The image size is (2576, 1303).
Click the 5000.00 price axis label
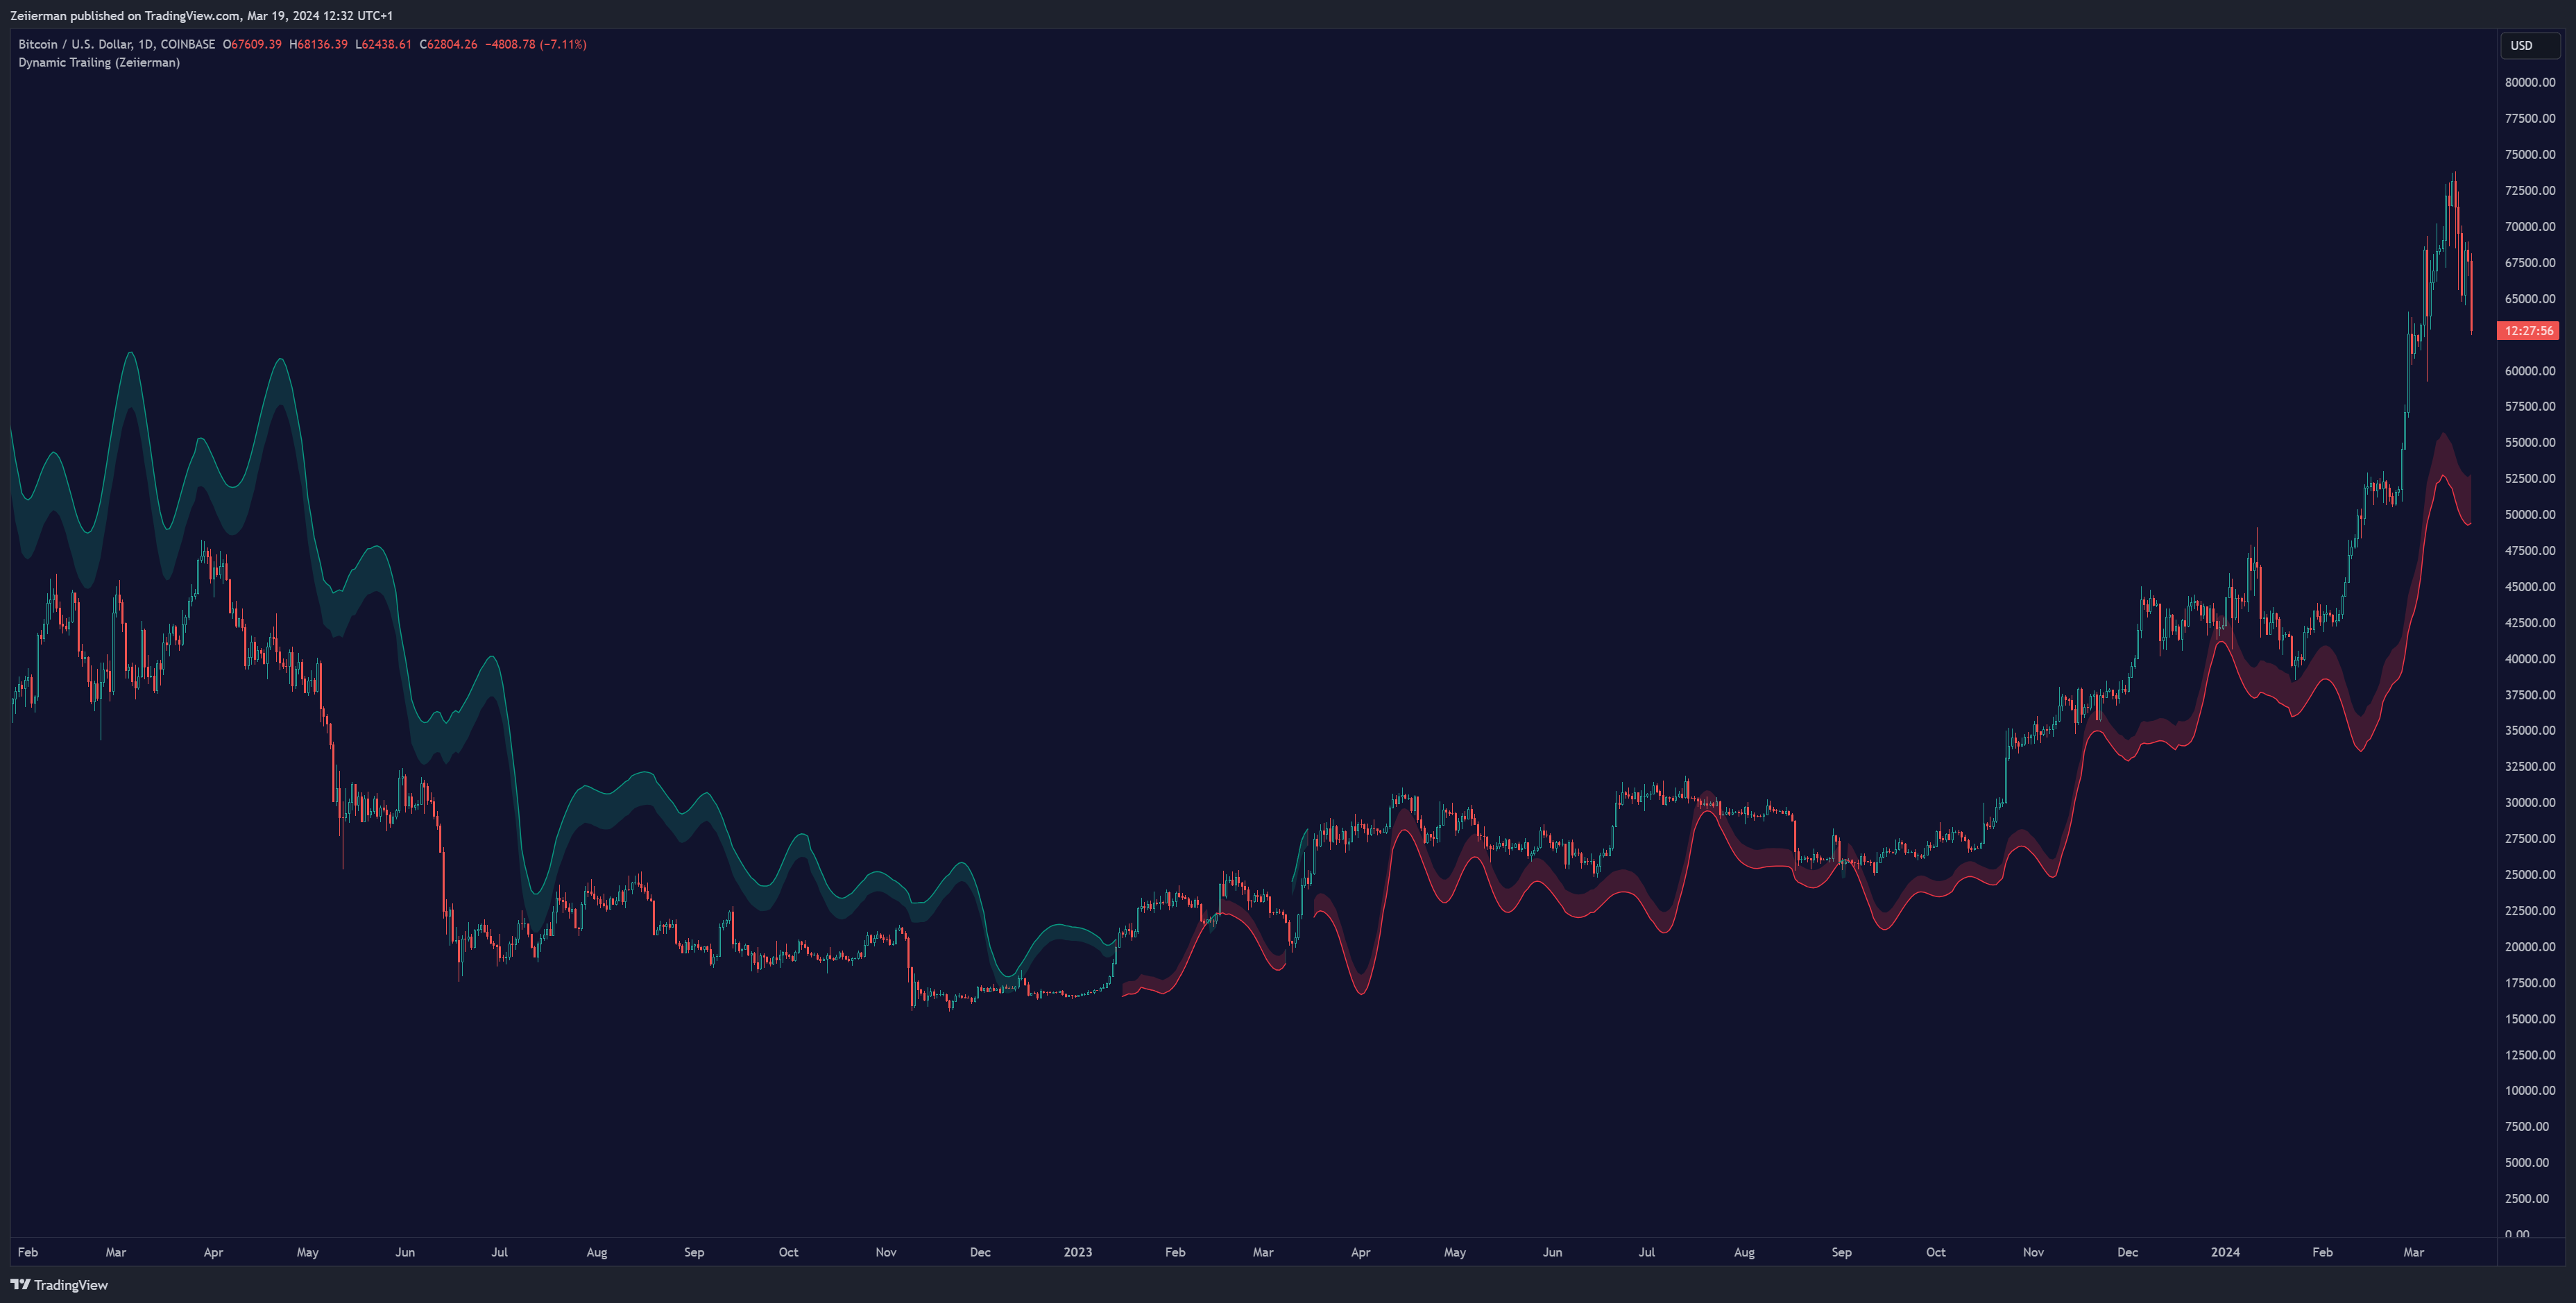[2527, 1163]
